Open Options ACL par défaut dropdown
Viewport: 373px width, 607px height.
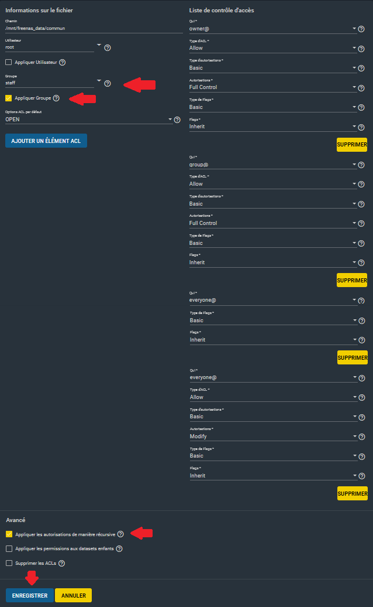[88, 120]
